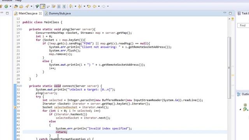Click "Integer.parseInt" on line 35
This screenshot has width=249, height=140.
pyautogui.click(x=80, y=100)
